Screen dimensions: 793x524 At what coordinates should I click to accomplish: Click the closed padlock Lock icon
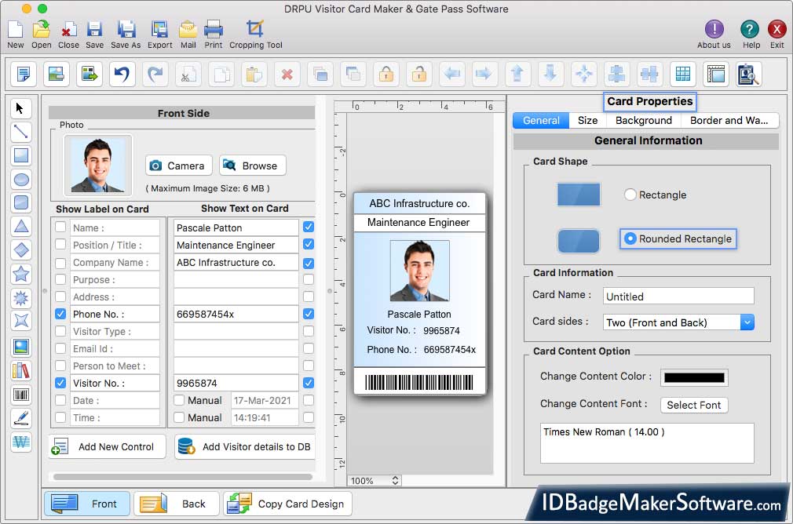point(386,75)
